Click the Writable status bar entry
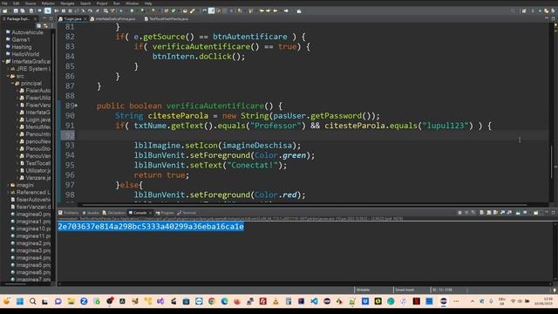Viewport: 558px width, 314px height. point(363,290)
